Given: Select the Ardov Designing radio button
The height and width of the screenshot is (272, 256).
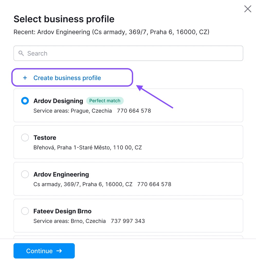Looking at the screenshot, I should point(25,101).
